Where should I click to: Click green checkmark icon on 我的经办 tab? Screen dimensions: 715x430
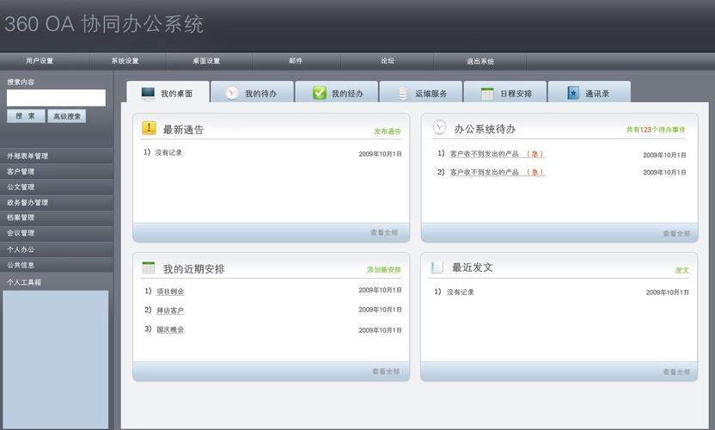click(319, 94)
